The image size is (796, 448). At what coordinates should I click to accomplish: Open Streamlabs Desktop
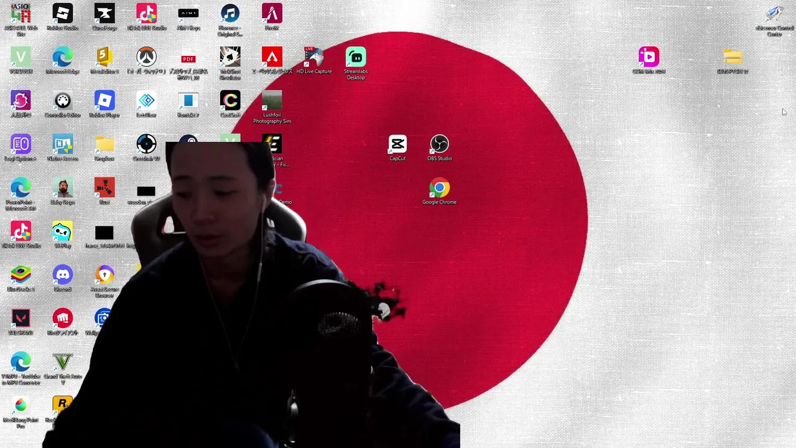click(x=356, y=57)
